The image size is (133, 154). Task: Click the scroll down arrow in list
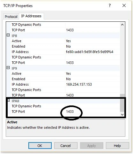click(x=122, y=114)
